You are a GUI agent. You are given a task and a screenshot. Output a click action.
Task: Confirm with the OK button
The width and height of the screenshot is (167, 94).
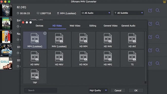pos(136,90)
